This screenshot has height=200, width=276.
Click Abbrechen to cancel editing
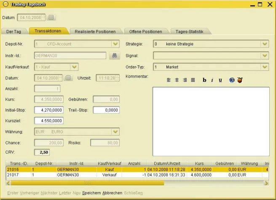click(112, 193)
